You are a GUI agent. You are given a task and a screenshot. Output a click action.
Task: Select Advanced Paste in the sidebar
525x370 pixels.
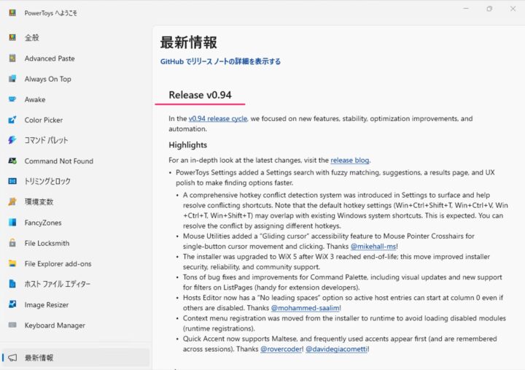(76, 58)
